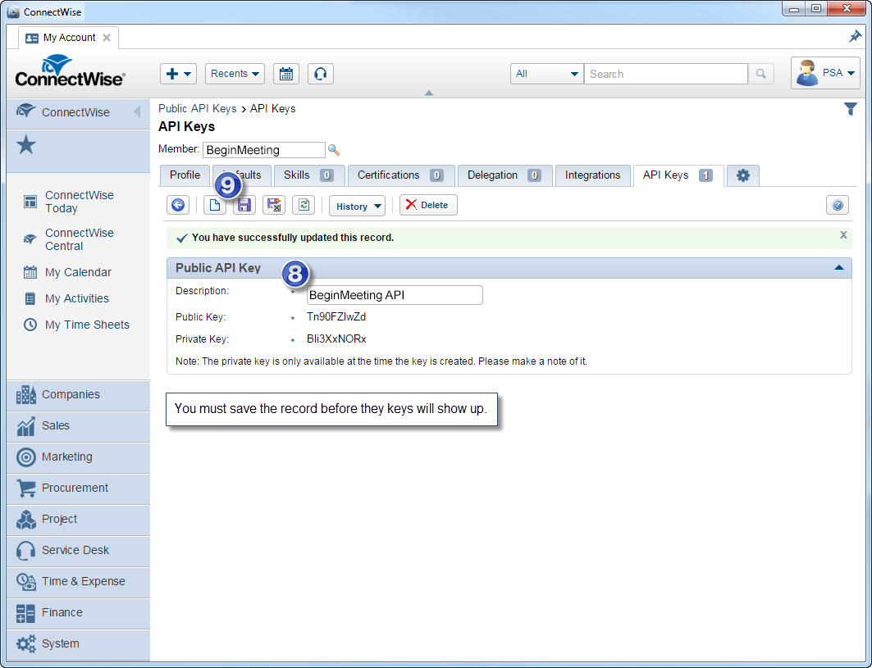
Task: Open the Companies module
Action: coord(79,395)
